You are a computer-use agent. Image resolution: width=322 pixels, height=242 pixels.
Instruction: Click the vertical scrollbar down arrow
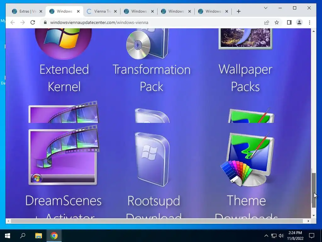(314, 216)
